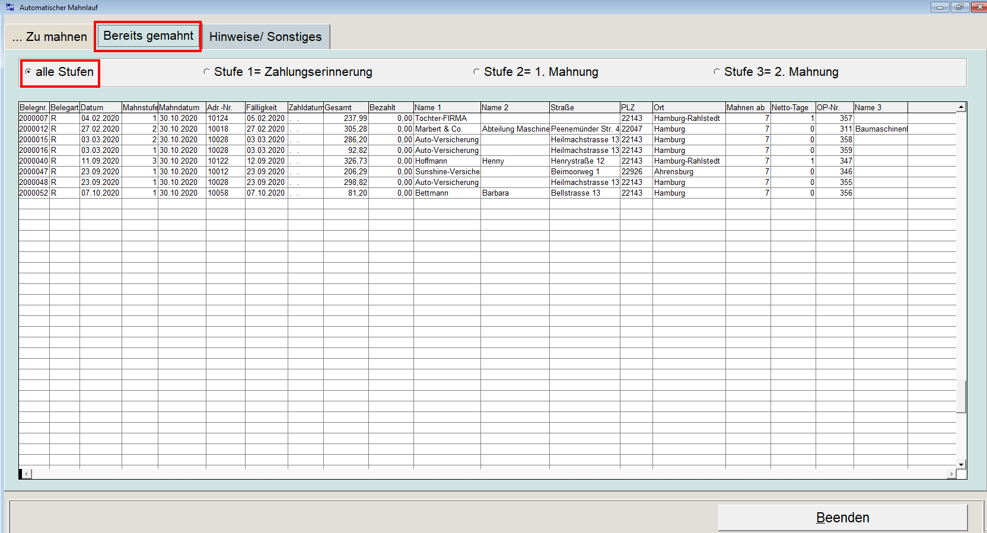Click the 'PLZ' column header
The height and width of the screenshot is (533, 987).
click(x=636, y=107)
